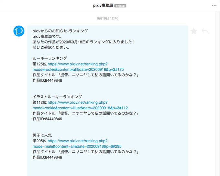This screenshot has height=176, width=220.
Task: Open the rookie ranking link ending #125
Action: tap(78, 67)
